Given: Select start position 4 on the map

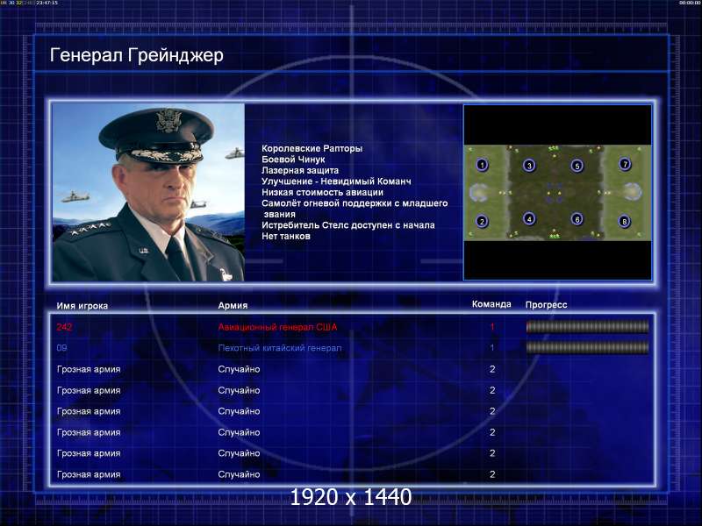Looking at the screenshot, I should [x=529, y=218].
